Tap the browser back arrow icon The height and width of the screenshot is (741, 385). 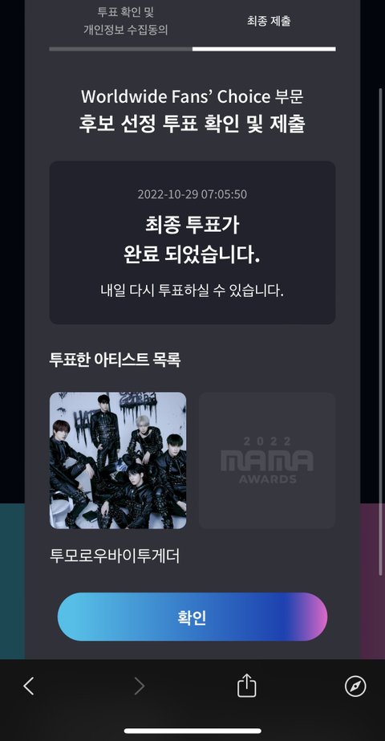coord(29,686)
